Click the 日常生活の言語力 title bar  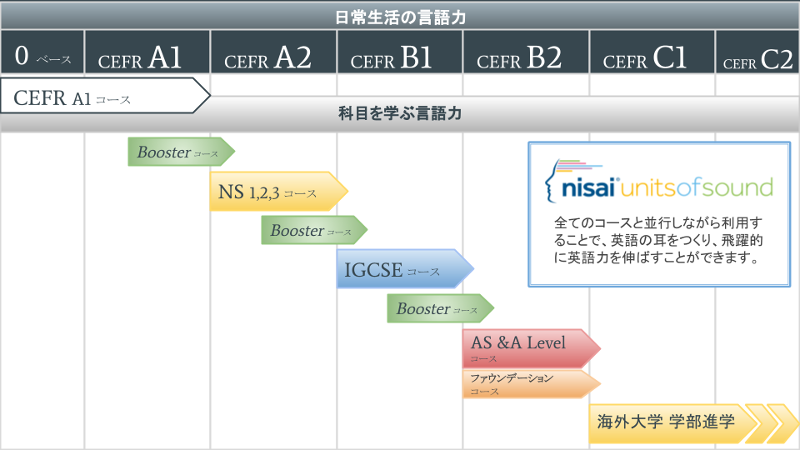tap(400, 17)
